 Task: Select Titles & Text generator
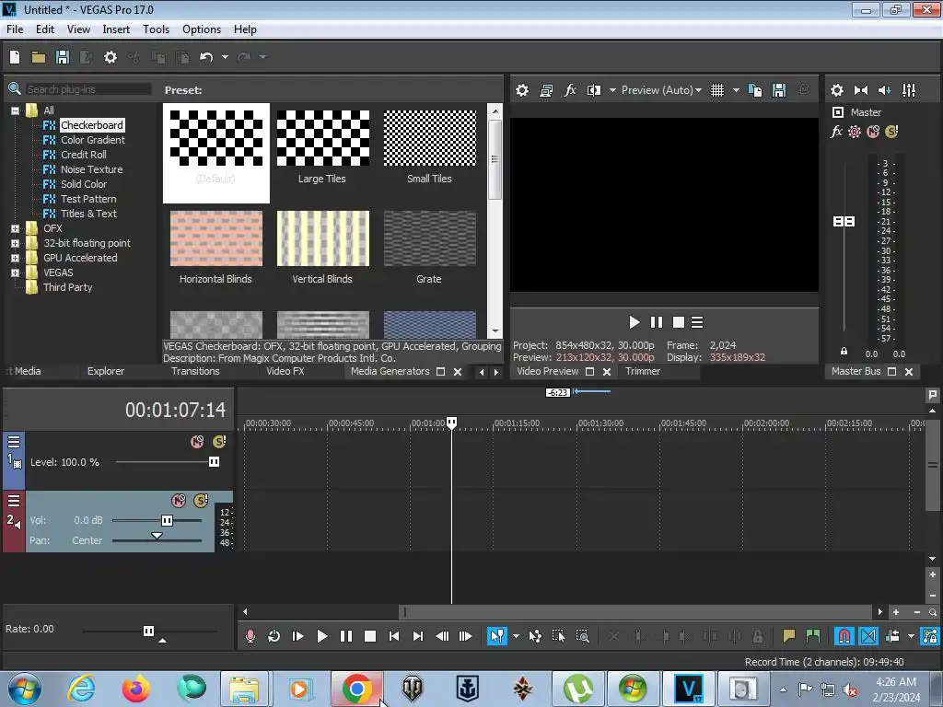[x=88, y=214]
